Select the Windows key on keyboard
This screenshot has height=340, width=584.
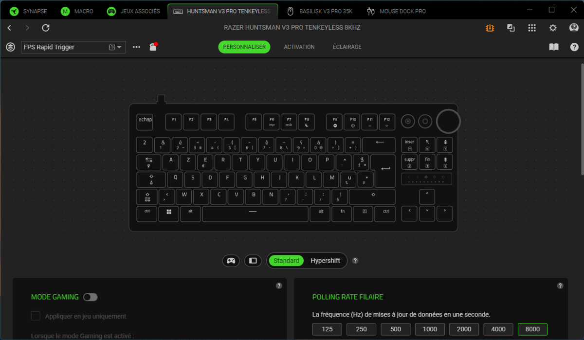169,214
